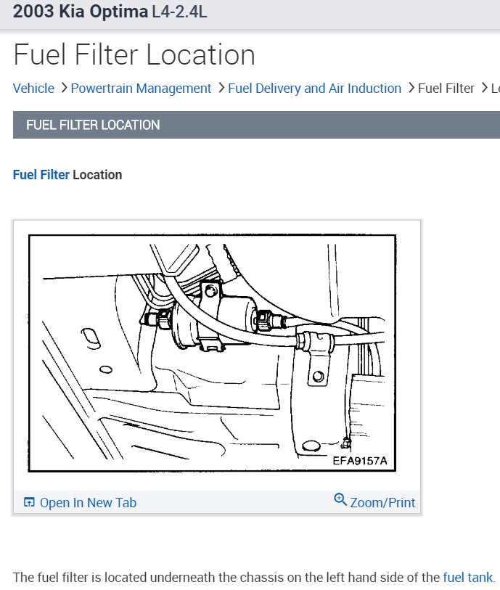Follow the blue Fuel Filter link above the diagram
500x590 pixels.
(41, 175)
